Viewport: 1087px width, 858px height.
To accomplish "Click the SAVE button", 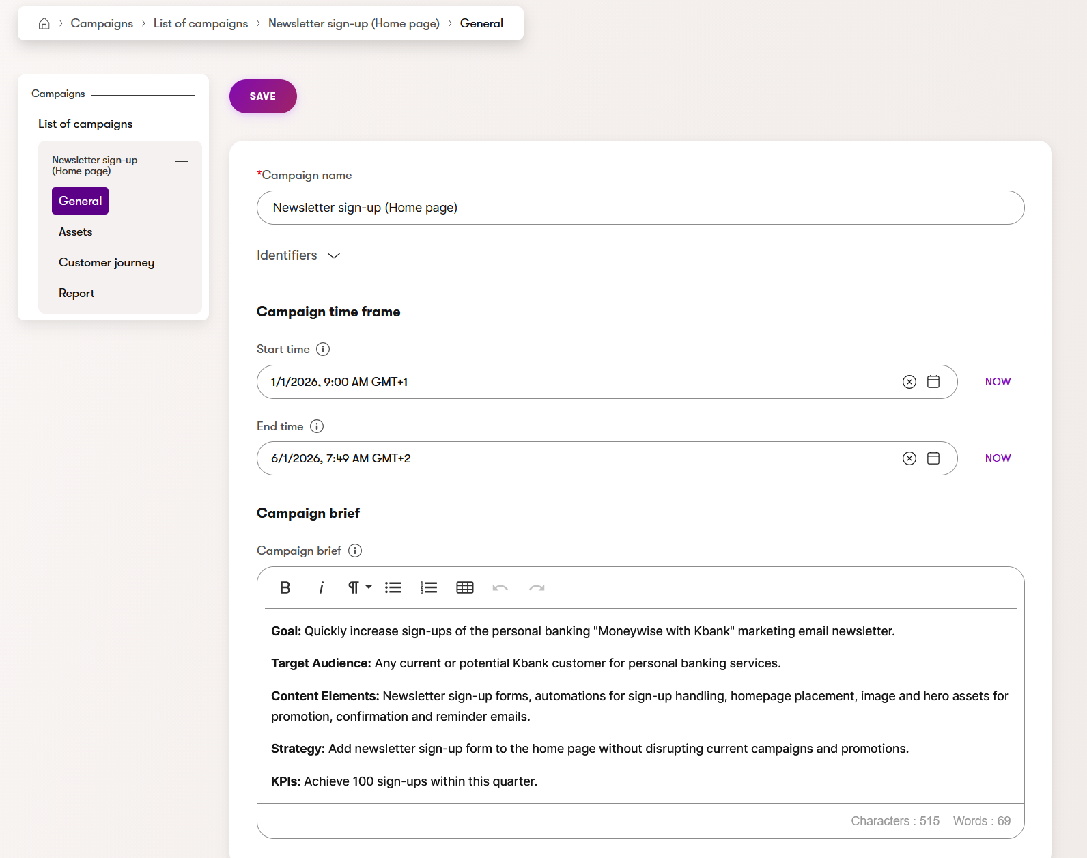I will pyautogui.click(x=263, y=96).
